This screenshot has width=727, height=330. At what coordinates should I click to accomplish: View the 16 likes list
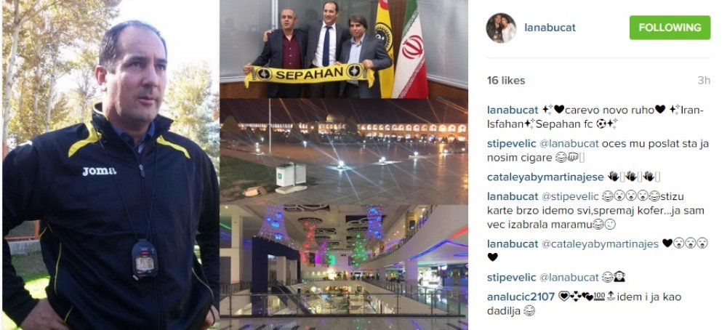click(x=506, y=80)
